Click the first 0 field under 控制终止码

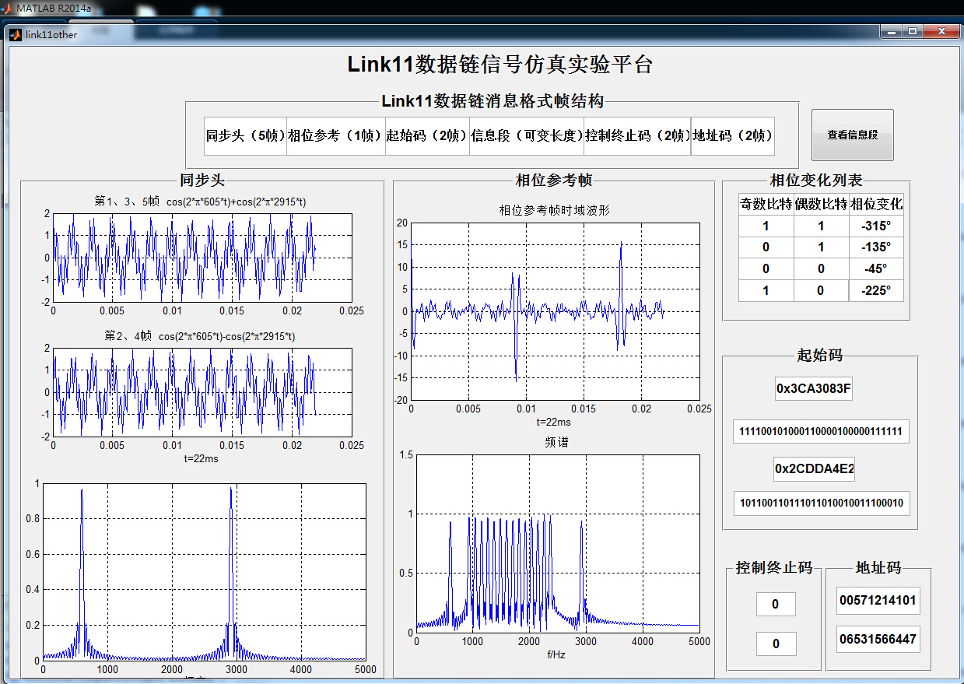(x=776, y=604)
